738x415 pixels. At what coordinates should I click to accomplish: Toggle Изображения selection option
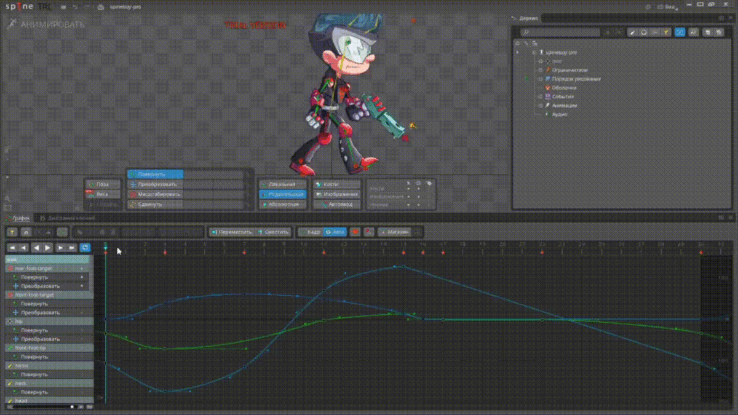click(336, 194)
